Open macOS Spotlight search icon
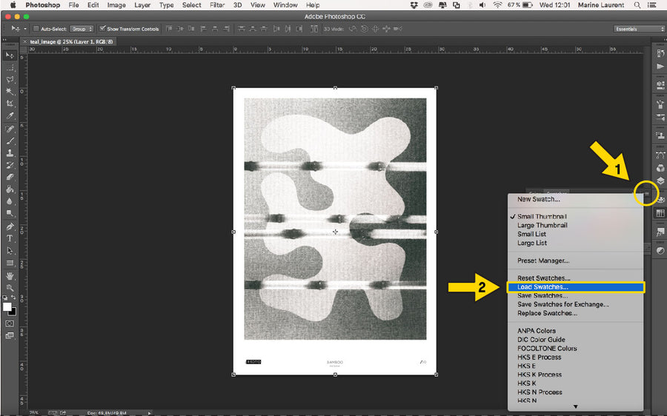 (637, 5)
